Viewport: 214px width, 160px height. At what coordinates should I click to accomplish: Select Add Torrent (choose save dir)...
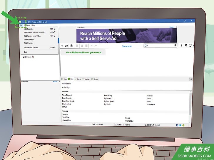(39, 32)
